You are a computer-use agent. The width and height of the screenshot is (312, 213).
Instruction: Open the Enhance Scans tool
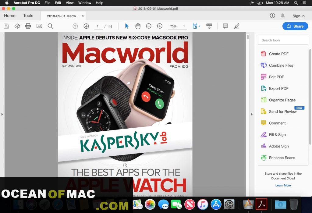point(278,158)
